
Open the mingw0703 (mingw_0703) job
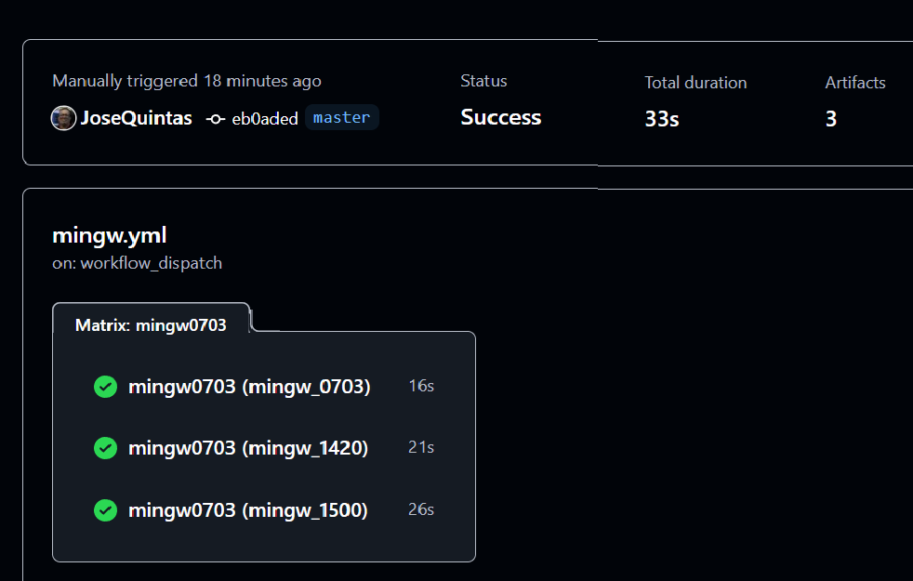(x=249, y=387)
